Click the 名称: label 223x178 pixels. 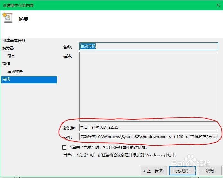click(x=67, y=47)
